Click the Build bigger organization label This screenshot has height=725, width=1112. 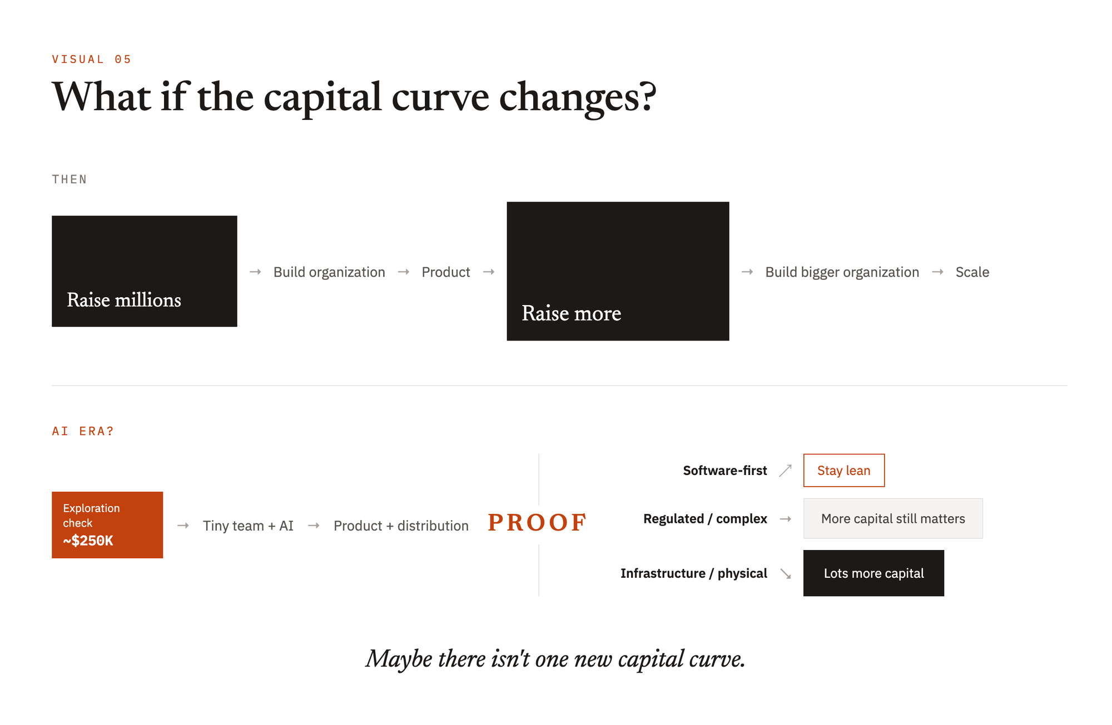(842, 272)
